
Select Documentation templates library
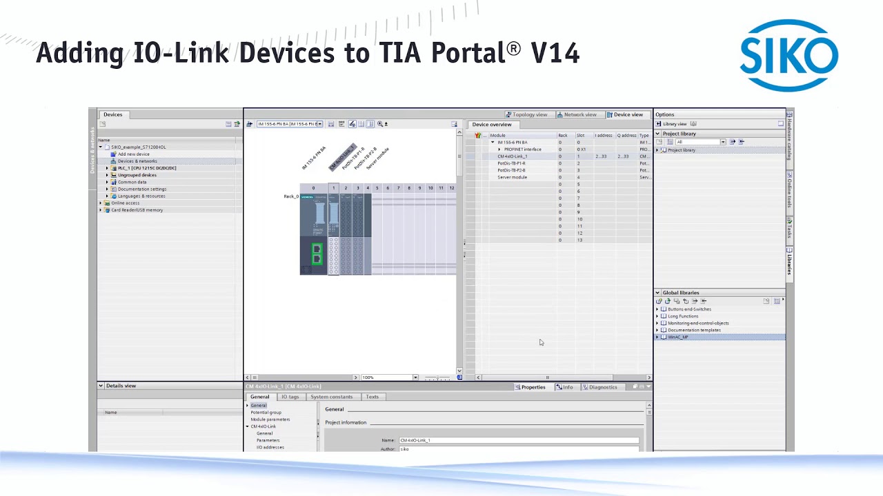[x=694, y=330]
